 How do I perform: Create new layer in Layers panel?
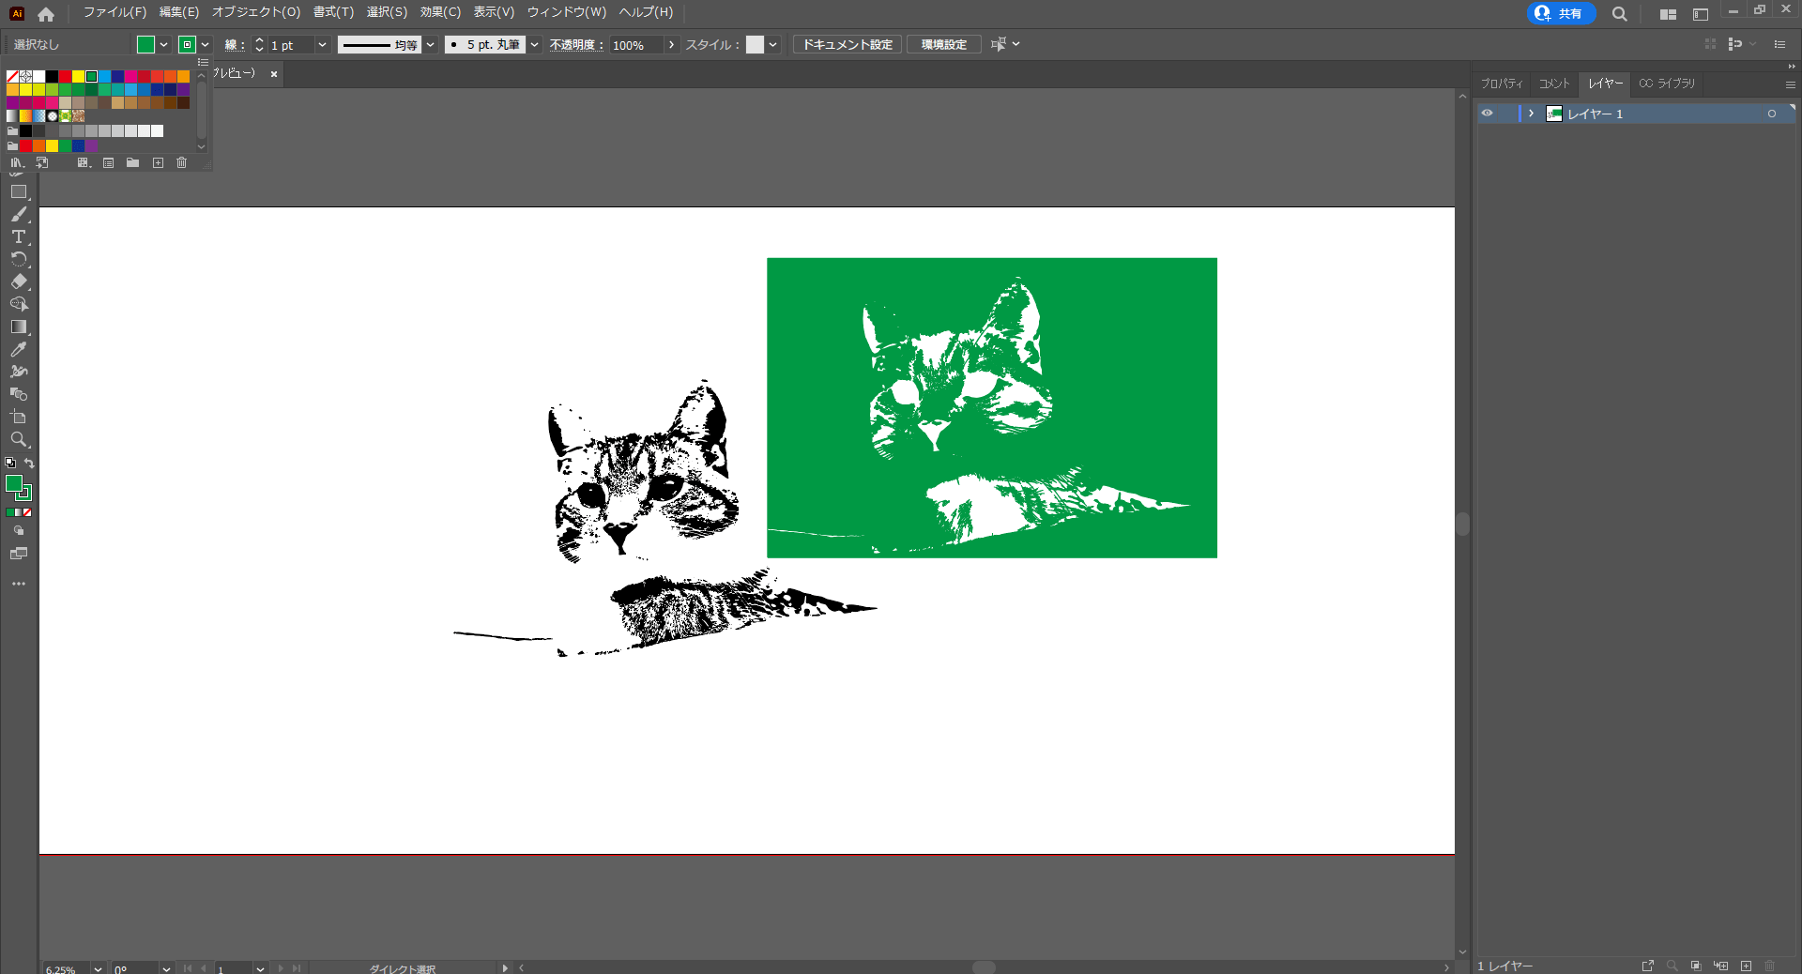tap(1746, 966)
